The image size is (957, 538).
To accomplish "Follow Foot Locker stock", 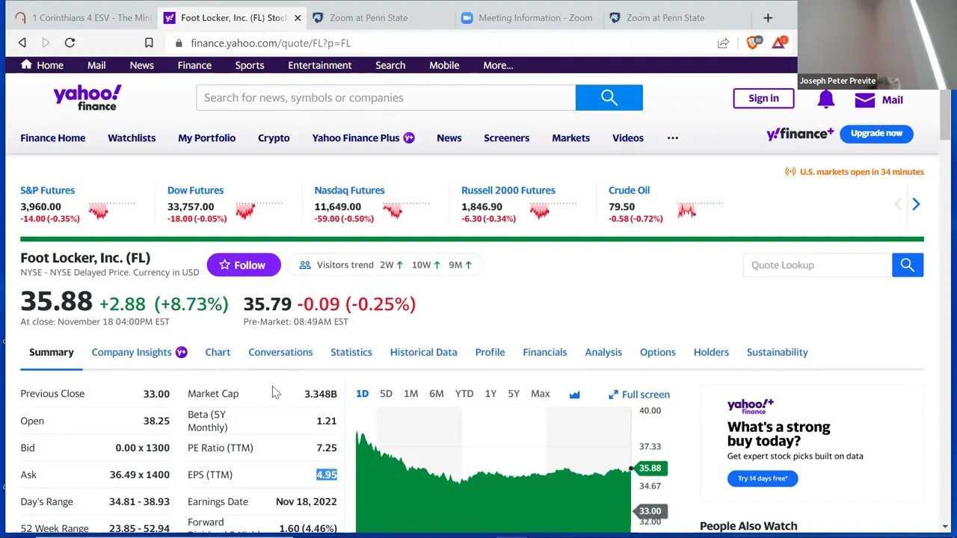I will (x=244, y=265).
